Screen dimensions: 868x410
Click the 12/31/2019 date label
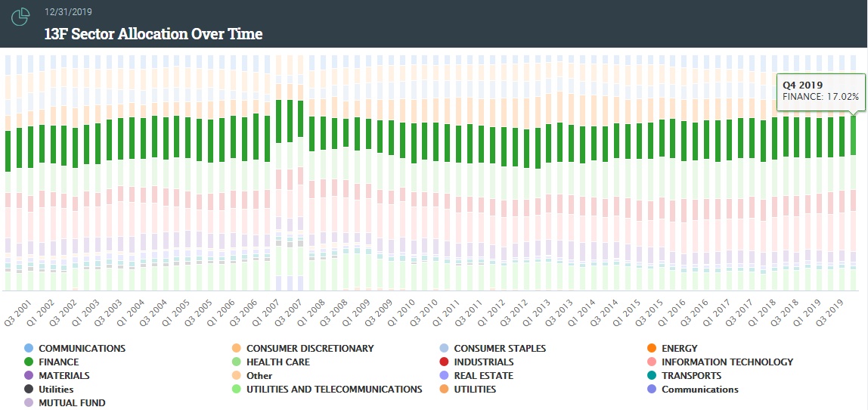(67, 12)
